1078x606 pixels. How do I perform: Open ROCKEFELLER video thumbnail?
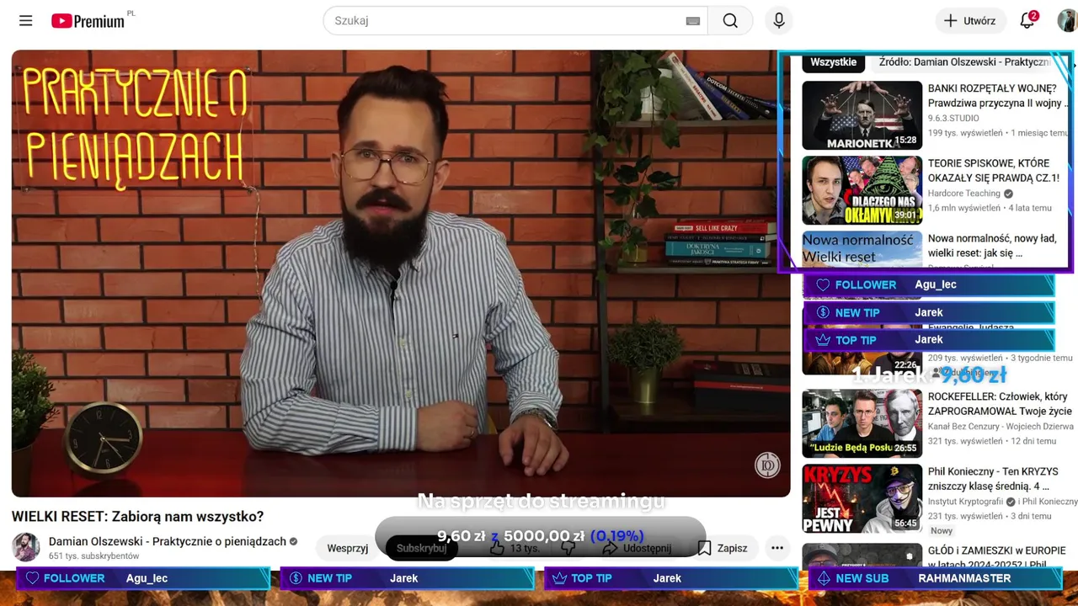862,423
